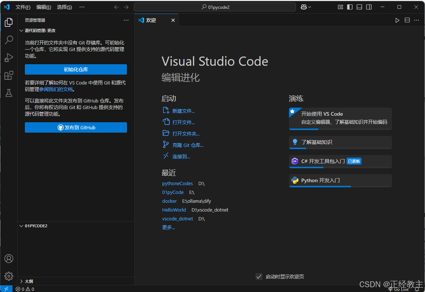
Task: Click the remote window icon in status bar
Action: tap(6, 289)
